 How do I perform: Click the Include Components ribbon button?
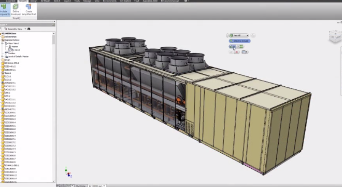4,10
